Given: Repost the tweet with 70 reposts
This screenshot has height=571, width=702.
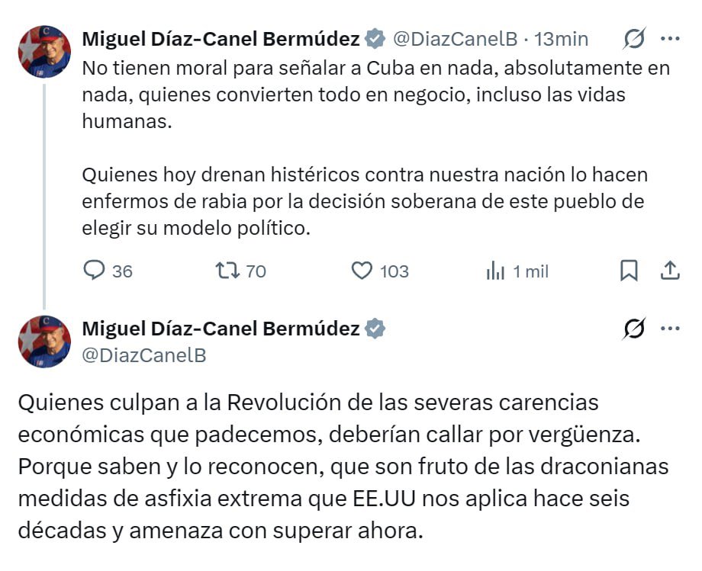Looking at the screenshot, I should [227, 271].
